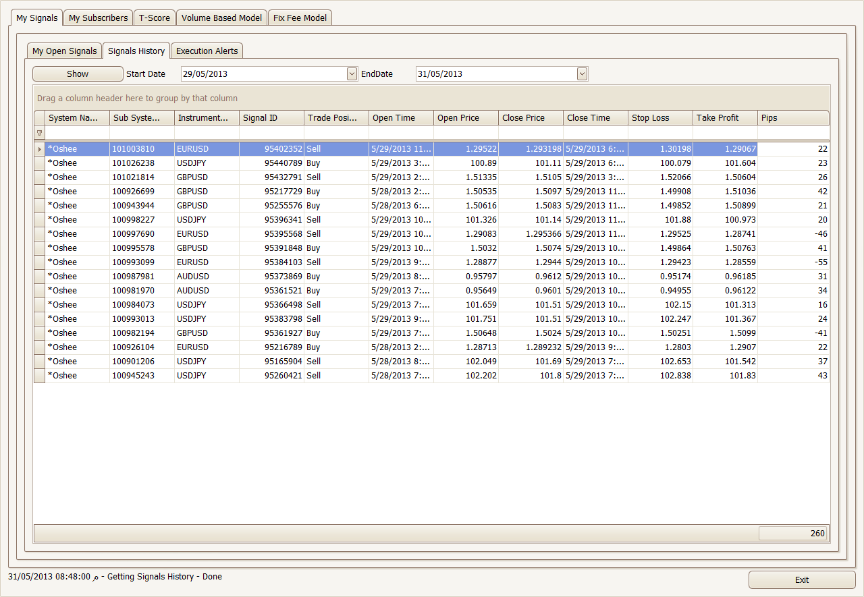Image resolution: width=864 pixels, height=597 pixels.
Task: Sort by Trade Position column header
Action: click(x=336, y=118)
